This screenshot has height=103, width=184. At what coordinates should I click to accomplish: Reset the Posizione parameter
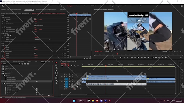(68, 19)
